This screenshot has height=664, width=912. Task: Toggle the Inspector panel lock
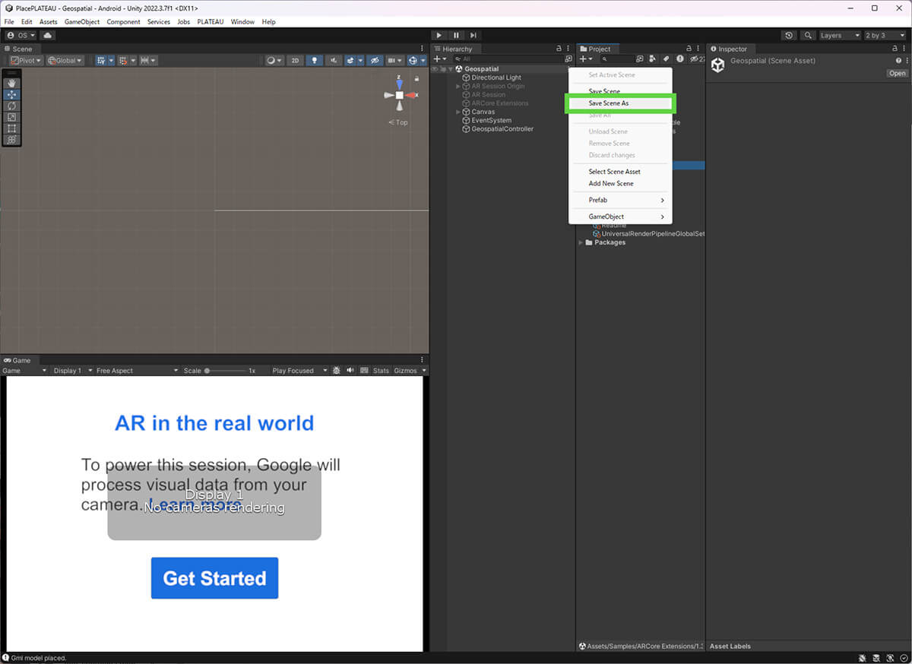coord(895,49)
